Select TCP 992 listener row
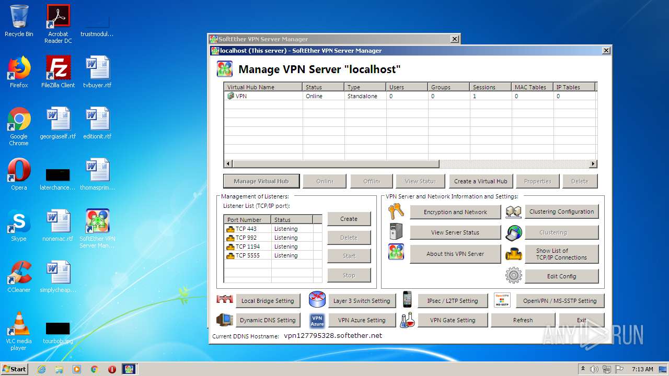 click(x=273, y=238)
